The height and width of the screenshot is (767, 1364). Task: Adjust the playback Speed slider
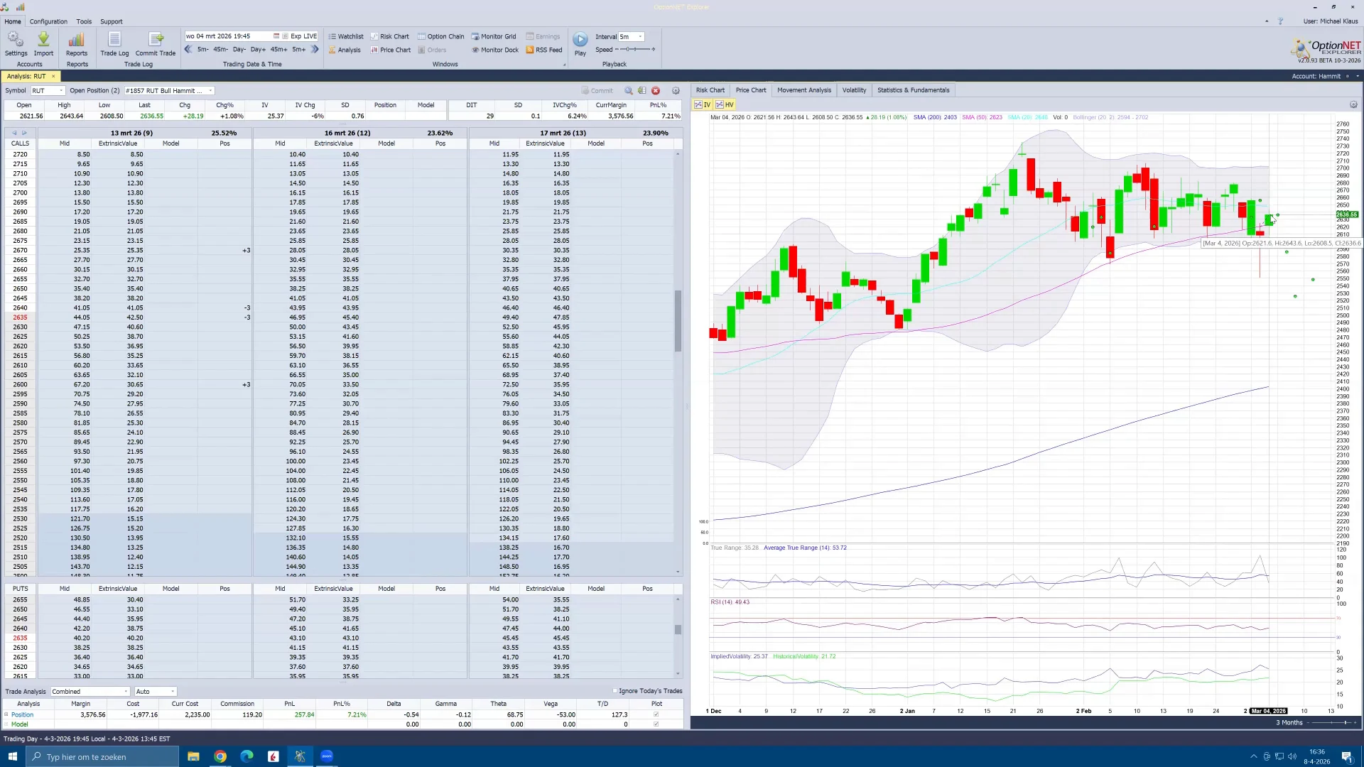coord(635,50)
